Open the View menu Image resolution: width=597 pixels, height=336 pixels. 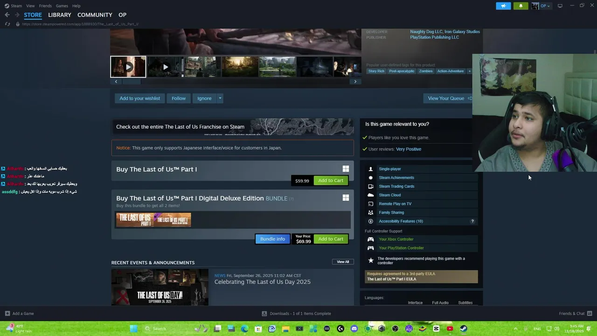pos(30,6)
